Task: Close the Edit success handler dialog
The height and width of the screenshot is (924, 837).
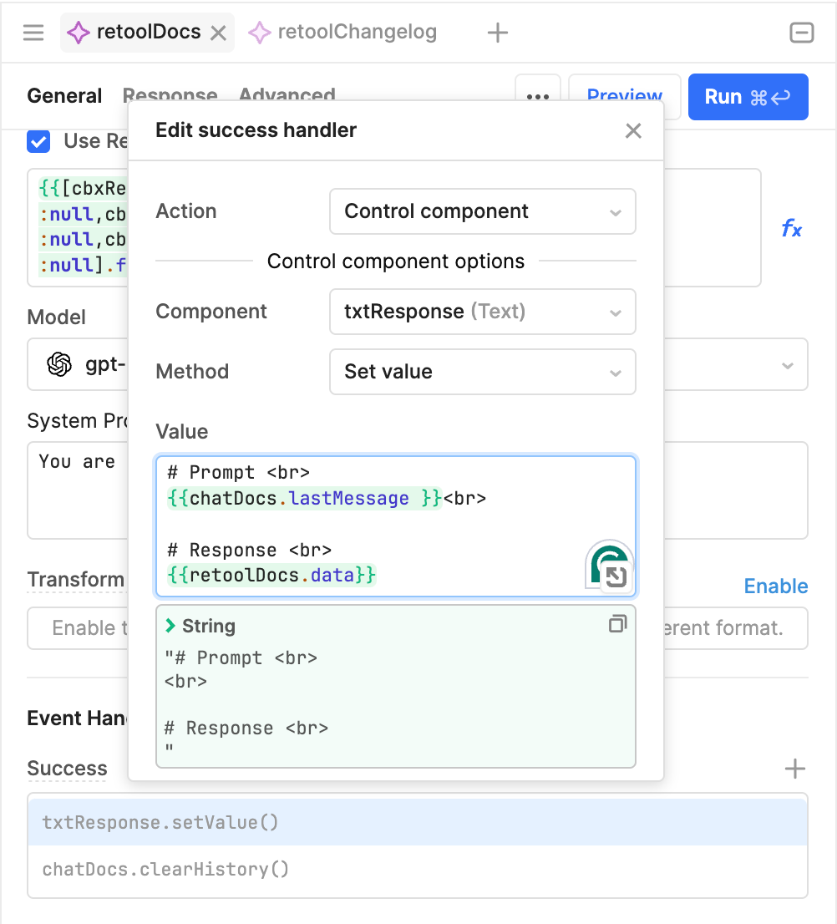Action: pyautogui.click(x=633, y=130)
